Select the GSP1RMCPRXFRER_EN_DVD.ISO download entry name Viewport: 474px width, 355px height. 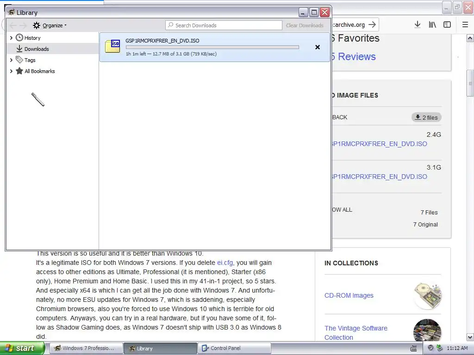(162, 41)
